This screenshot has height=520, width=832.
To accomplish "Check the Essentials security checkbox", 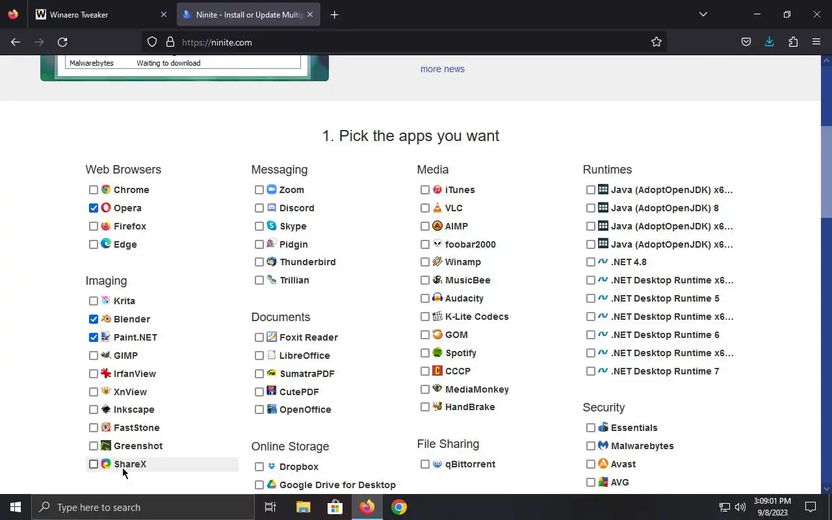I will 591,428.
